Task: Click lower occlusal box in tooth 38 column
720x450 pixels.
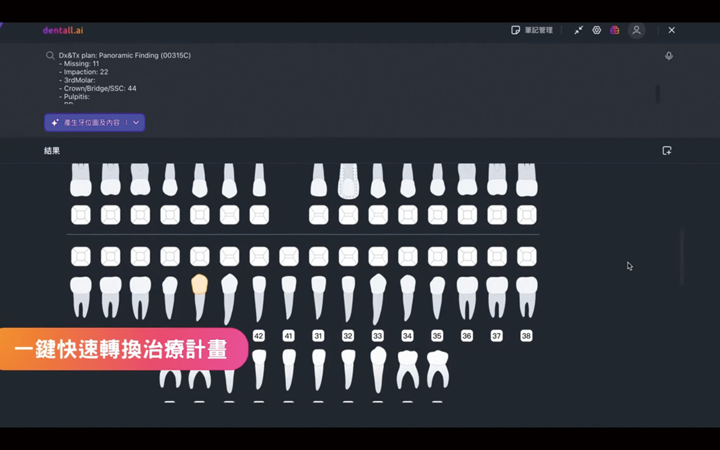Action: click(x=526, y=256)
